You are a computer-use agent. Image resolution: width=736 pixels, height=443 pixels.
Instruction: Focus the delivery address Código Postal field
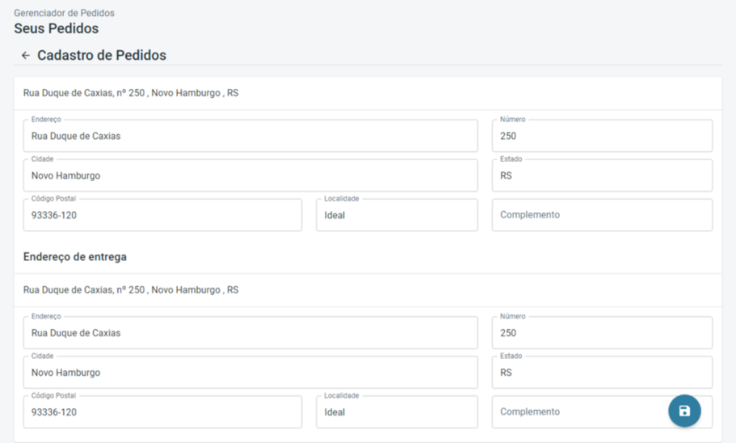tap(162, 412)
